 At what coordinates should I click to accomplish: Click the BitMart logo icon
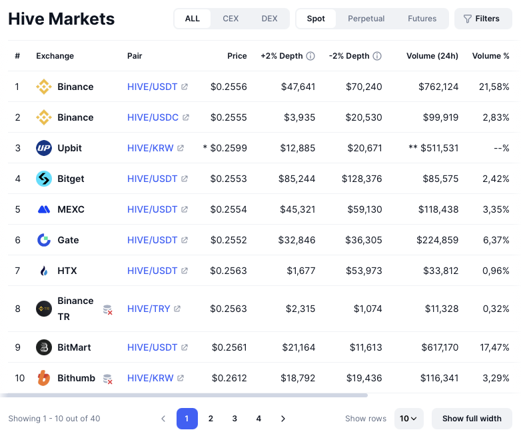44,347
